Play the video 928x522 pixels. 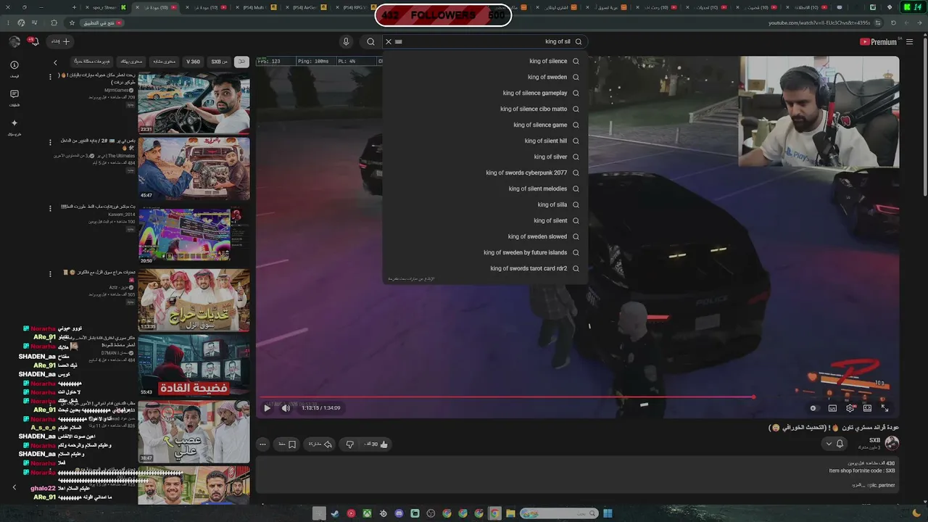coord(267,408)
